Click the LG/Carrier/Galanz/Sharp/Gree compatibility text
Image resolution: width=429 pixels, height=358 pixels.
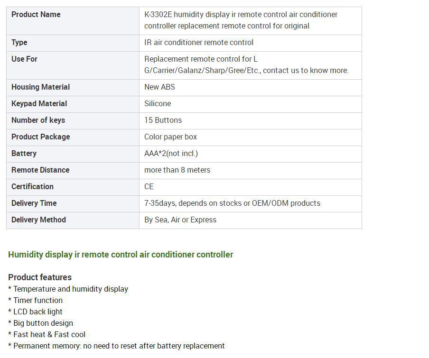tap(246, 65)
